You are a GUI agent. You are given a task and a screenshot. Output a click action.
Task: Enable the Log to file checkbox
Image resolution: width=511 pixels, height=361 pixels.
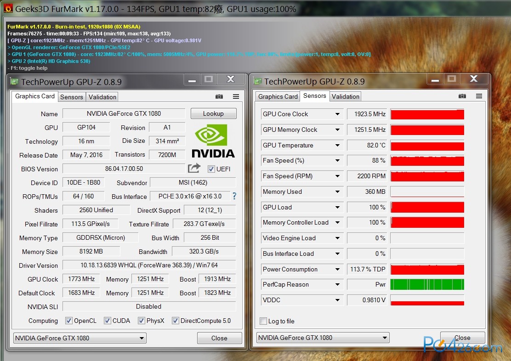coord(263,321)
